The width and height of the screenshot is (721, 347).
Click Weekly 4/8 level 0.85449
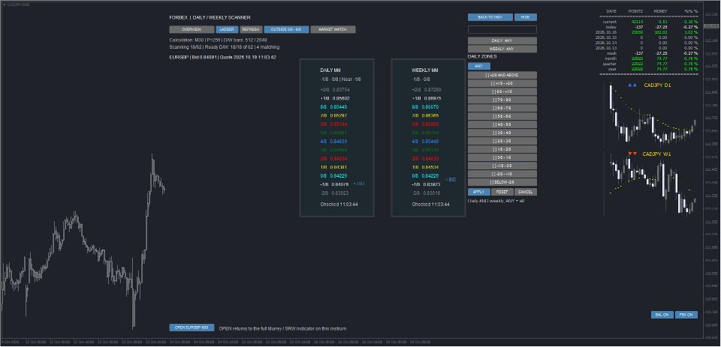[426, 142]
